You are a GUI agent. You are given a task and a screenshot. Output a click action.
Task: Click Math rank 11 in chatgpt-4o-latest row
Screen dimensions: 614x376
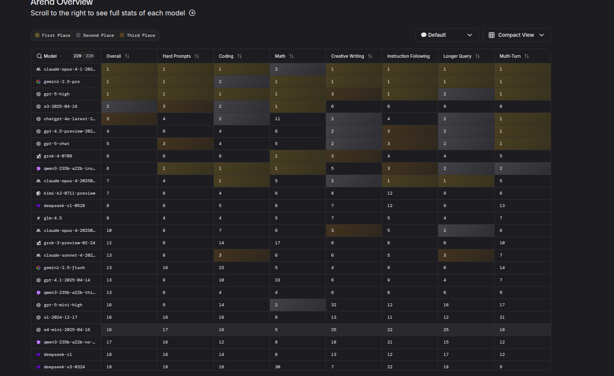coord(278,119)
